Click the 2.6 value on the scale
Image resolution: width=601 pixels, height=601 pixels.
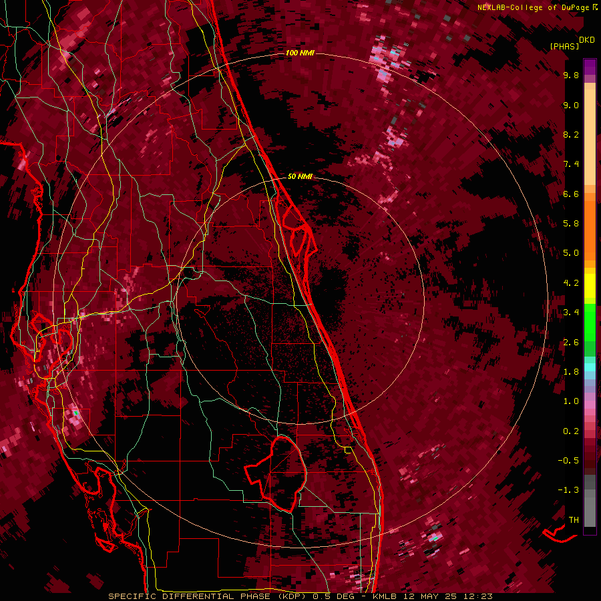pyautogui.click(x=571, y=343)
